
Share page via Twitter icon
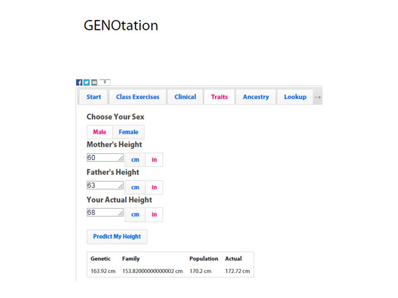click(x=87, y=82)
